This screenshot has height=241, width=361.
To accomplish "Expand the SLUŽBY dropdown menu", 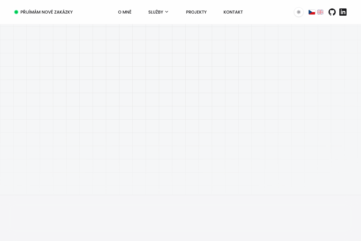I will tap(158, 12).
